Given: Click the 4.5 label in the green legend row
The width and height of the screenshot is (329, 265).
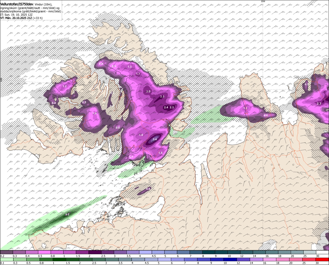Looking at the screenshot, I should [147, 263].
